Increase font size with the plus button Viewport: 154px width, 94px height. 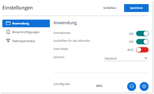coord(144,86)
